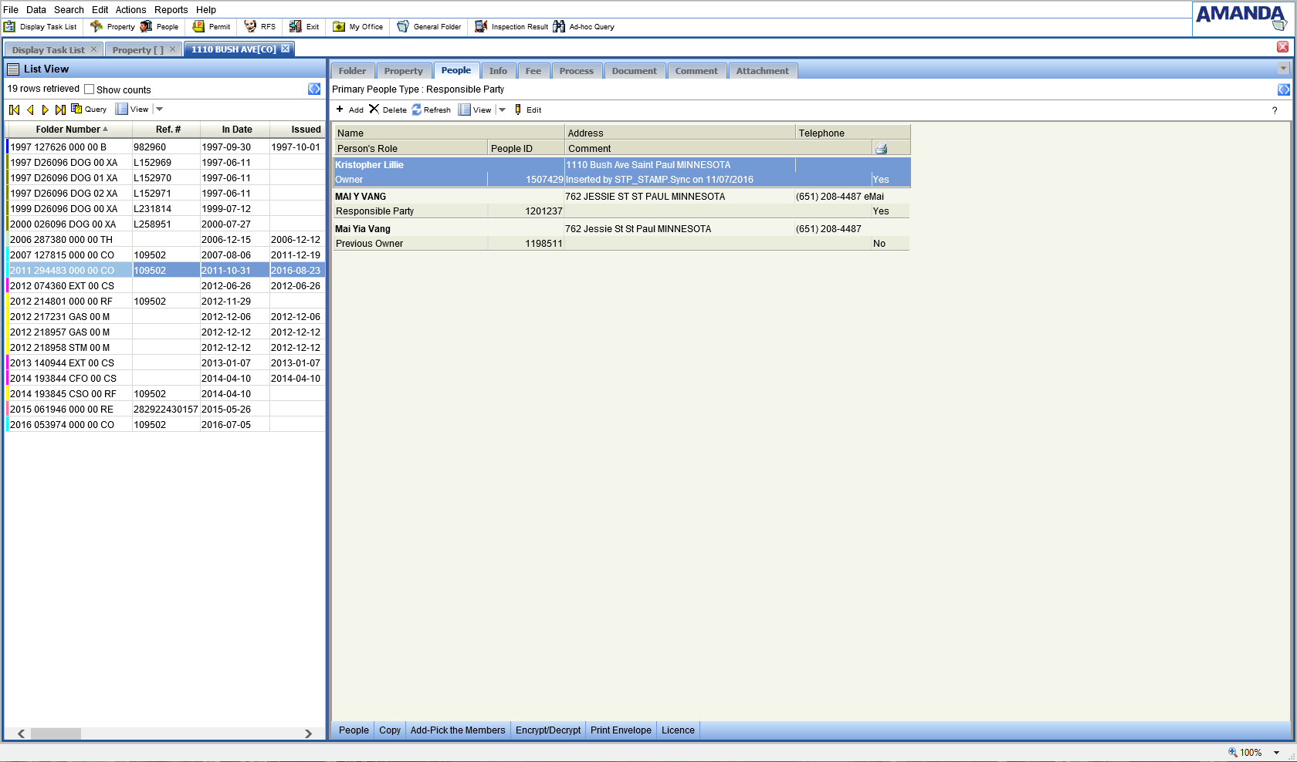Open the Permit toolbar icon
This screenshot has height=762, width=1297.
[x=198, y=26]
